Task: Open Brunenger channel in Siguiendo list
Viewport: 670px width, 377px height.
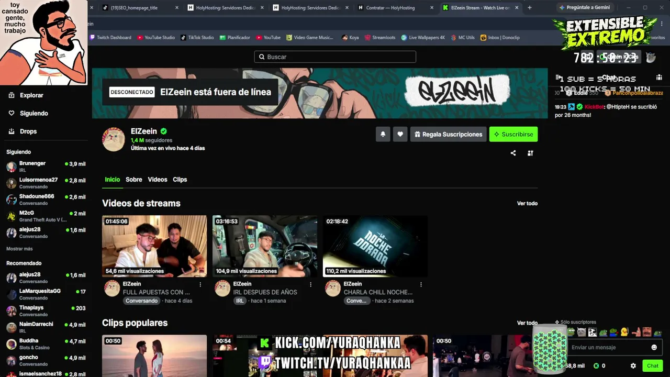Action: point(46,167)
